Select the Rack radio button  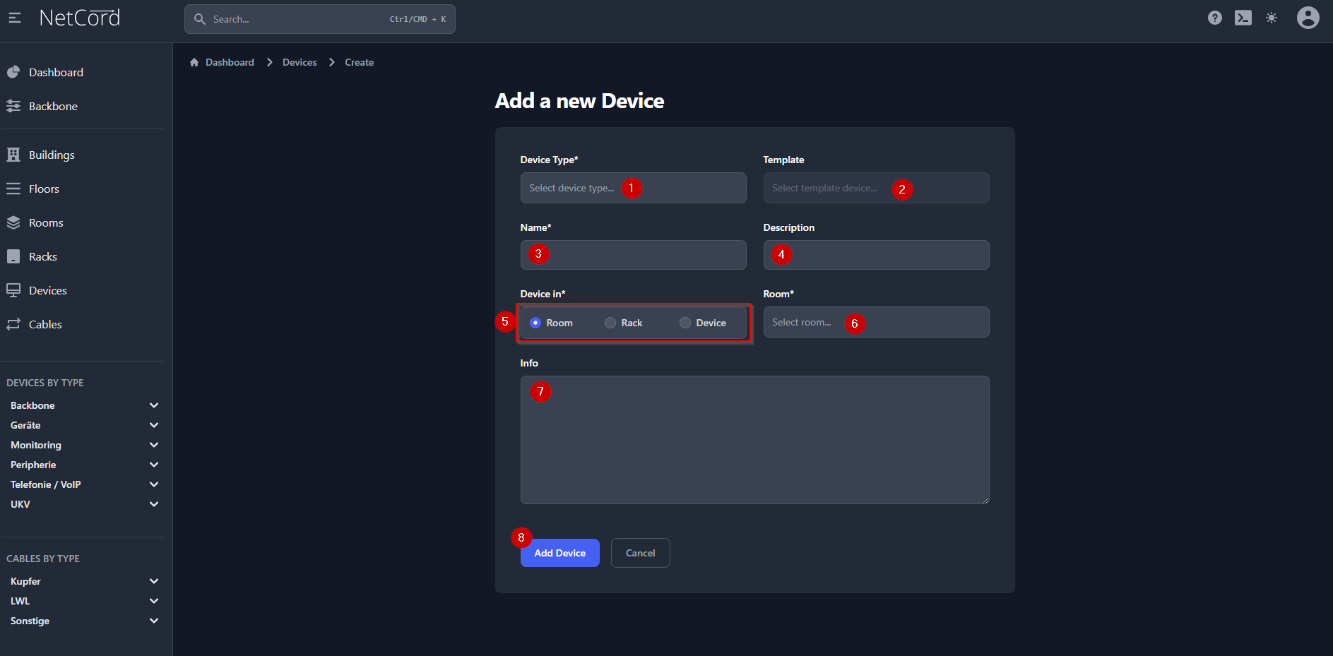point(610,323)
